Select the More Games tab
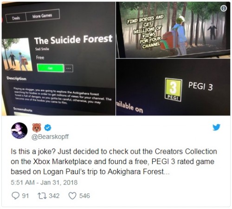232x209 pixels. pyautogui.click(x=42, y=15)
